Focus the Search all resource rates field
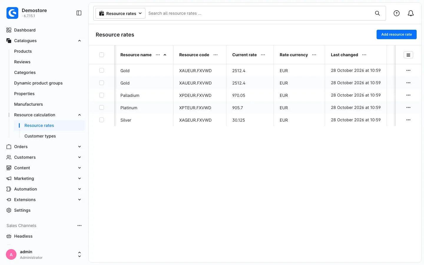 259,13
